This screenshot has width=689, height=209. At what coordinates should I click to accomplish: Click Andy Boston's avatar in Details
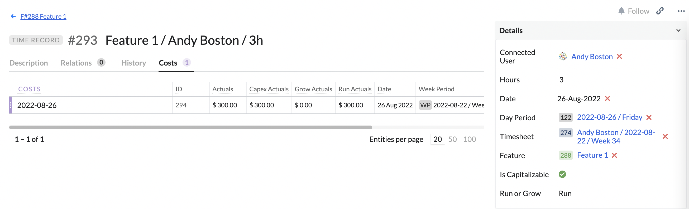point(563,56)
